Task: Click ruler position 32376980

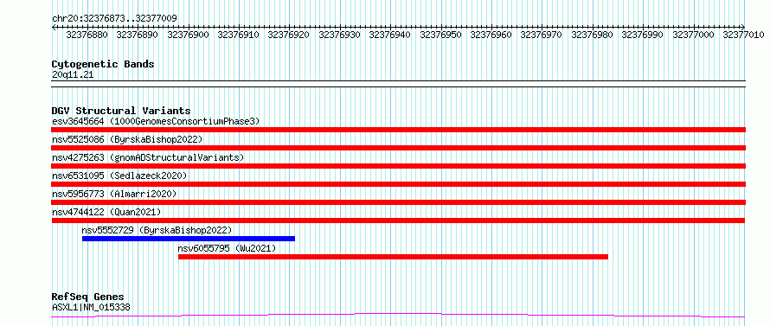Action: (x=593, y=35)
